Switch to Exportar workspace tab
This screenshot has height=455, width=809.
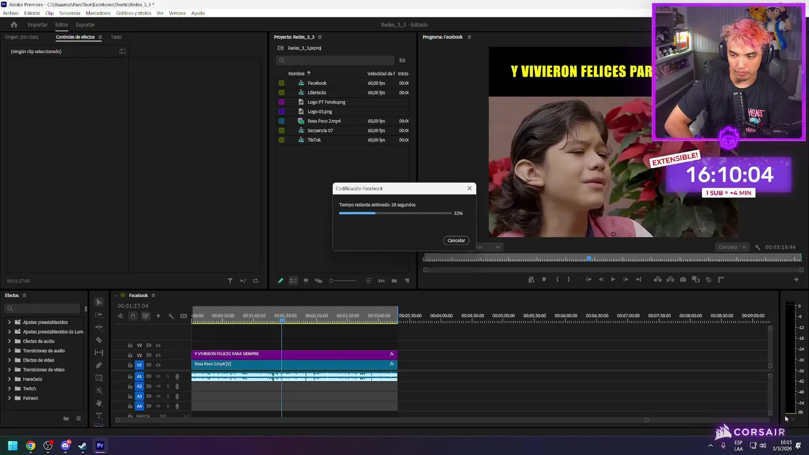coord(85,25)
